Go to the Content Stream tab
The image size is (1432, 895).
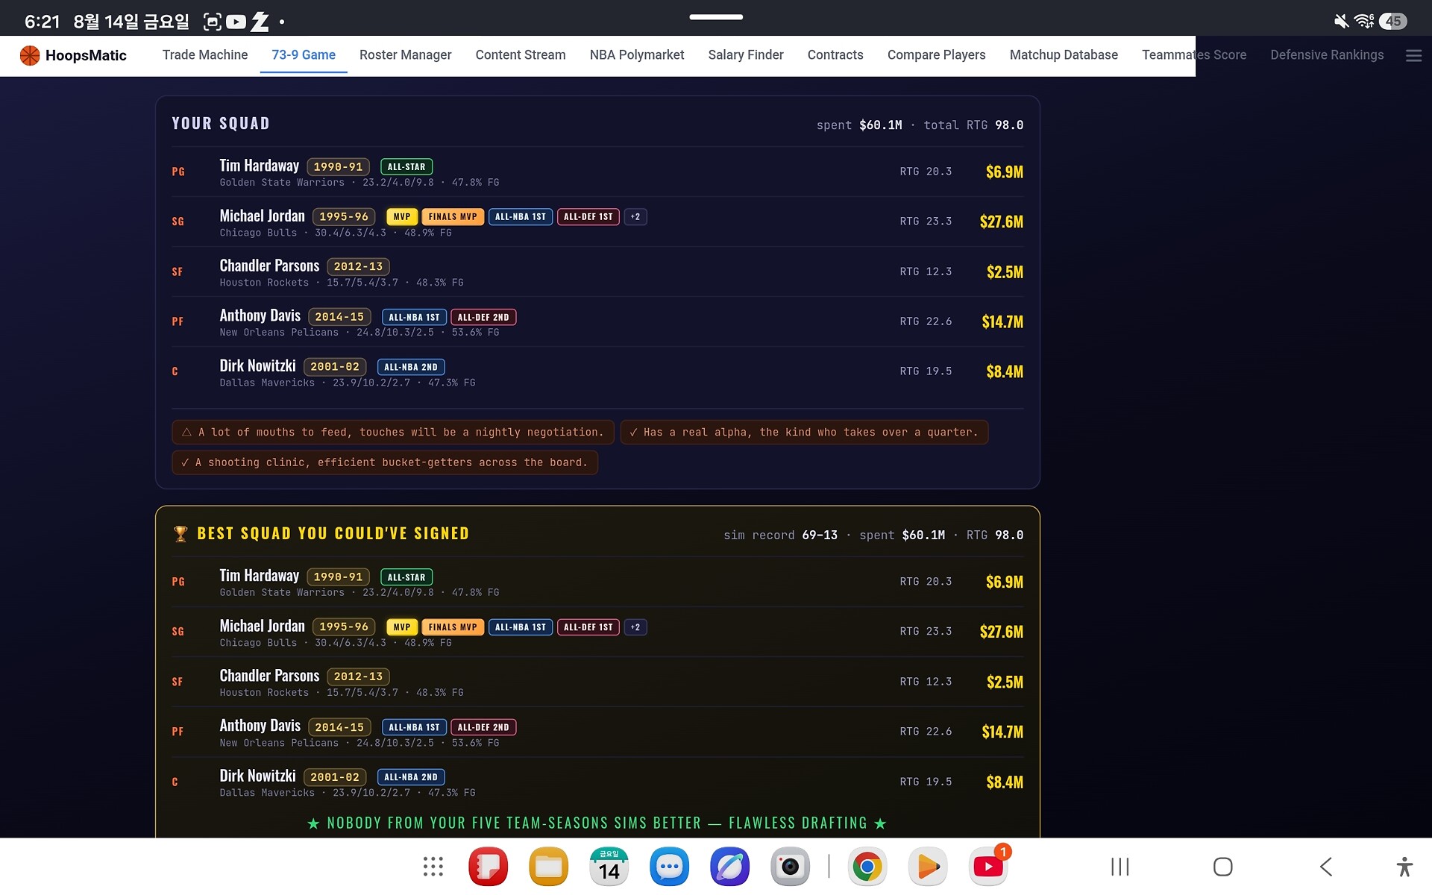point(521,55)
